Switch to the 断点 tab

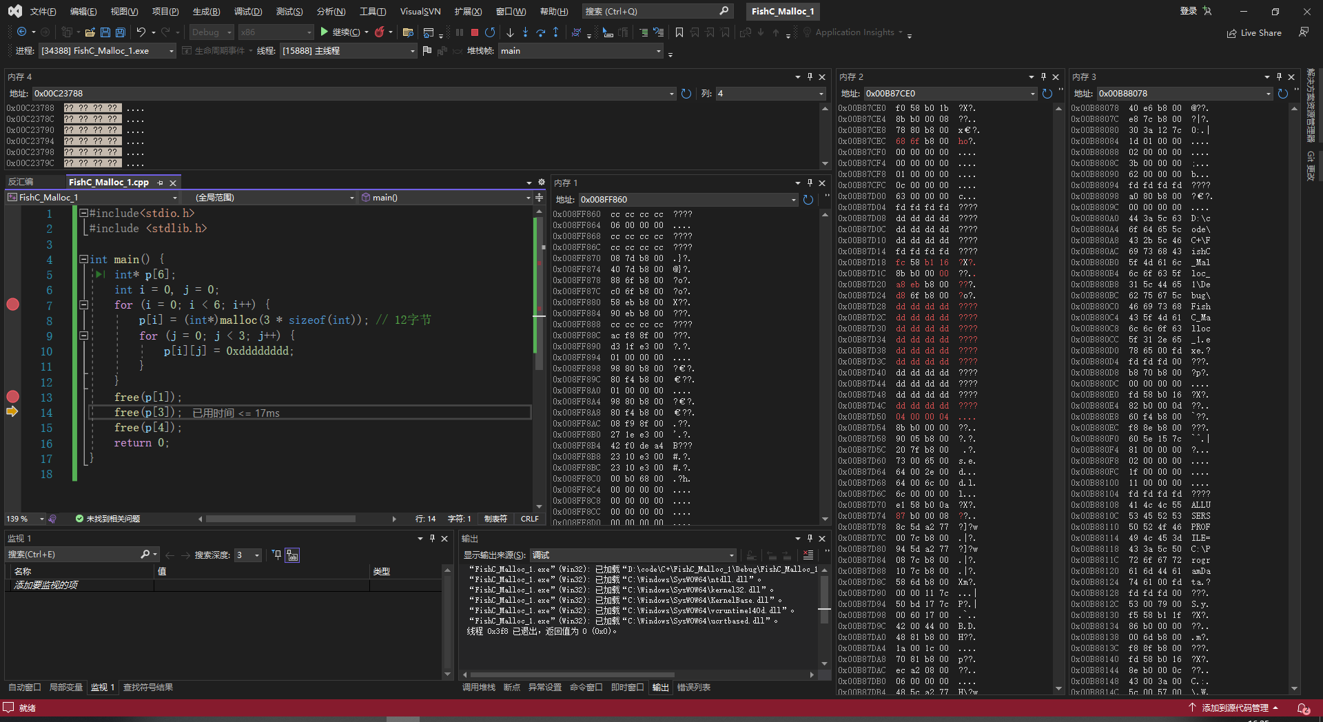coord(512,688)
